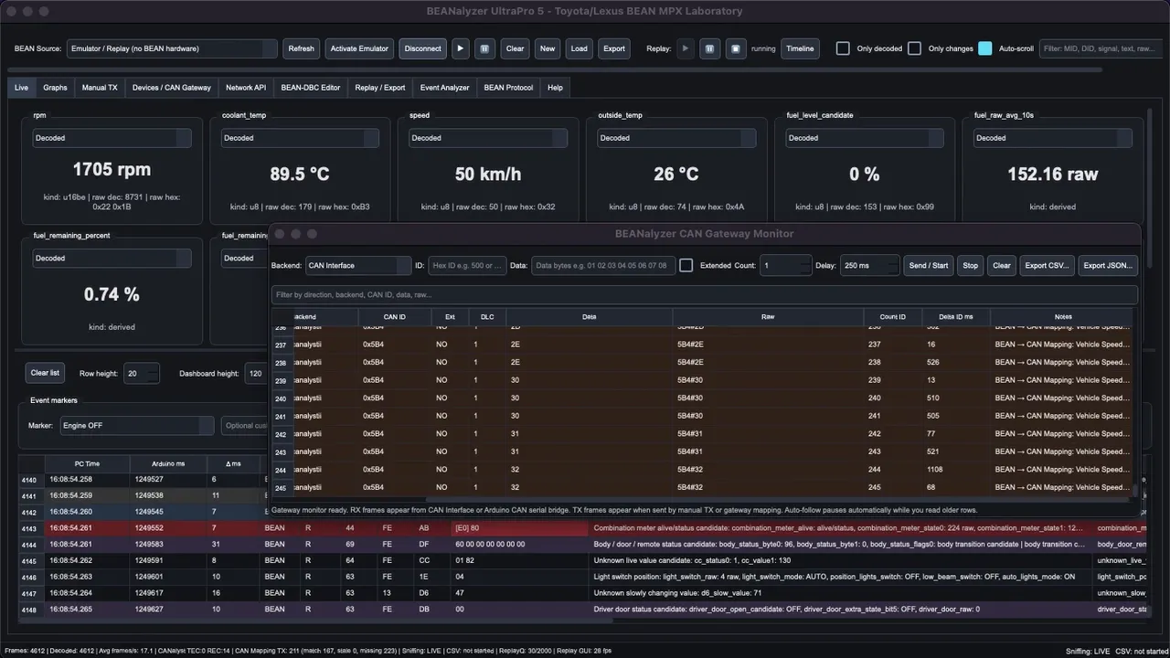This screenshot has height=658, width=1170.
Task: Click the main MID, DID, signal filter field
Action: point(1101,48)
